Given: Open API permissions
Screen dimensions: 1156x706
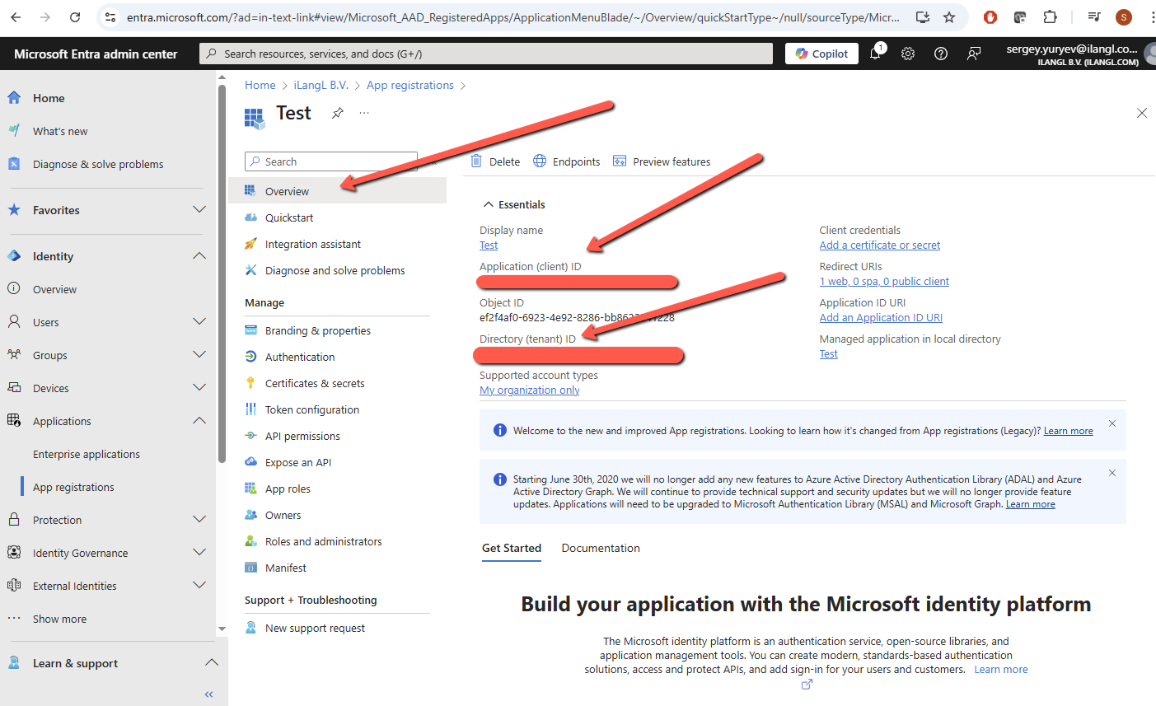Looking at the screenshot, I should [x=302, y=436].
